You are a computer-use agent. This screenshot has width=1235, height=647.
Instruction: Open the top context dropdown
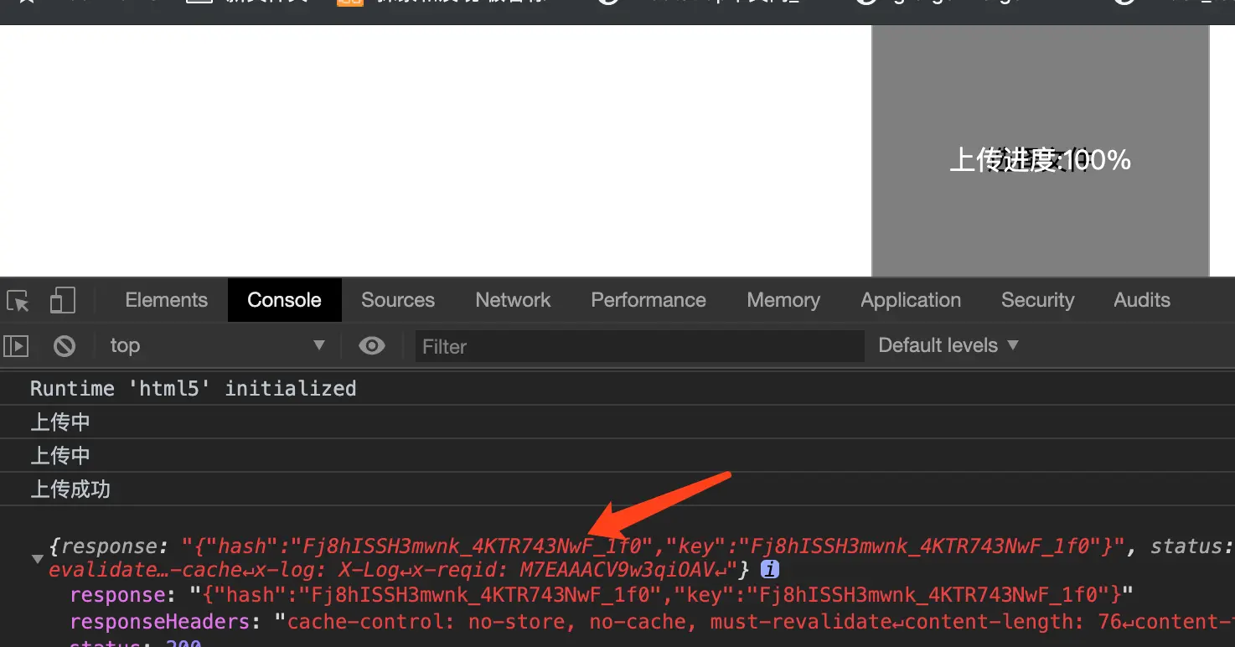(x=216, y=345)
